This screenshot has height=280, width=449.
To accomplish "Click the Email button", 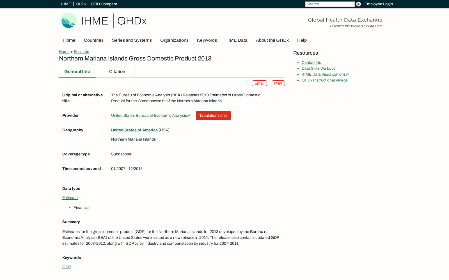I will point(259,83).
